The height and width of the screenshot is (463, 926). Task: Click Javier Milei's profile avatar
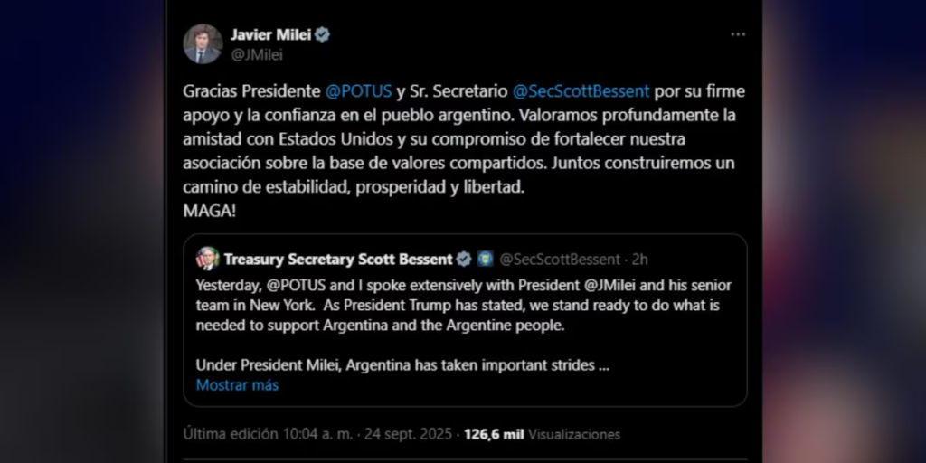[203, 43]
